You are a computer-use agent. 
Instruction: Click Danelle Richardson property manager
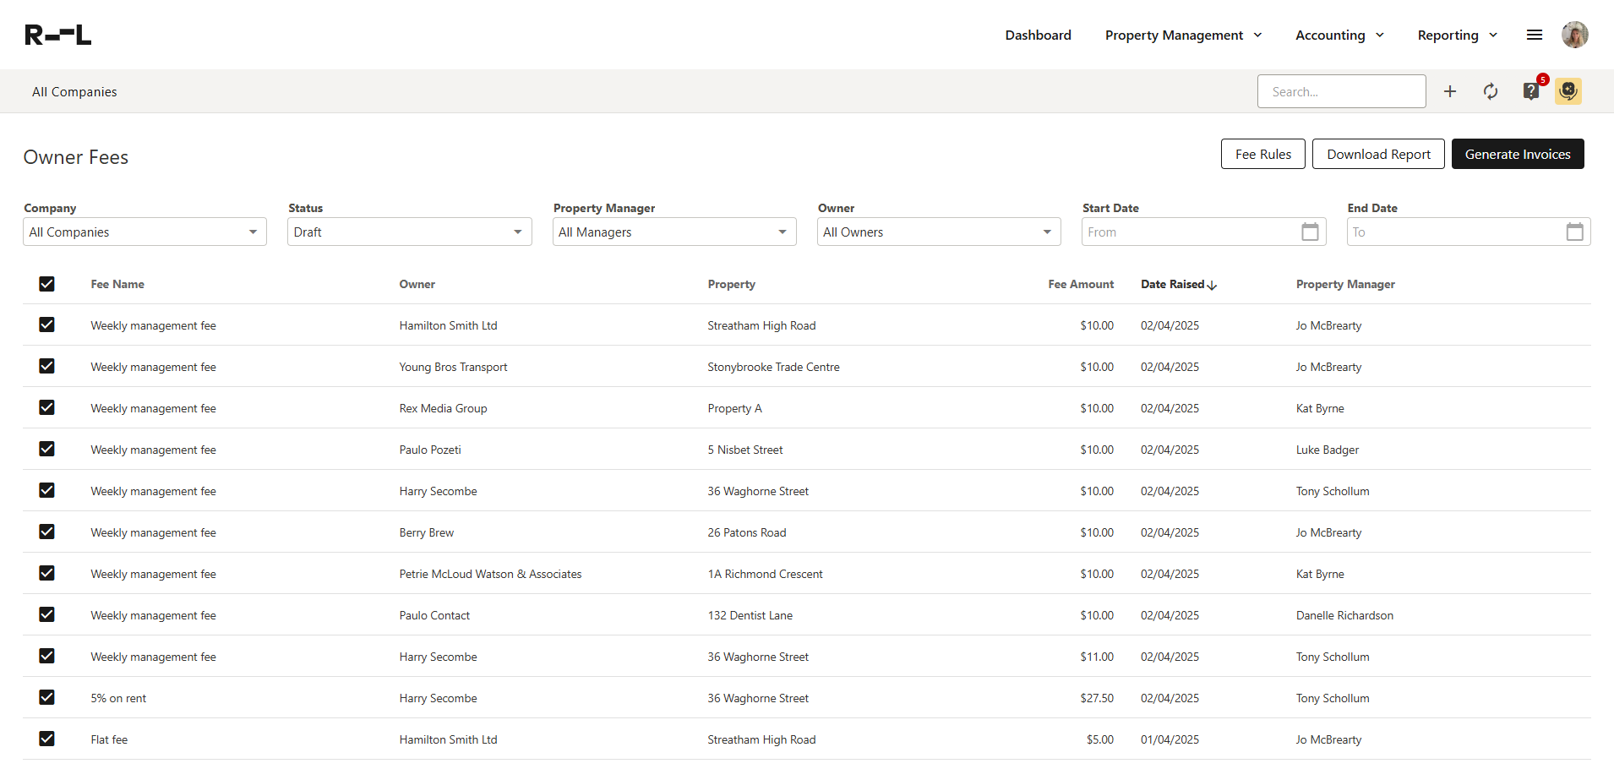tap(1344, 615)
